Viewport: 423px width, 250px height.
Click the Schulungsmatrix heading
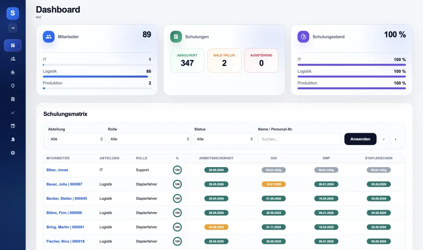(65, 114)
